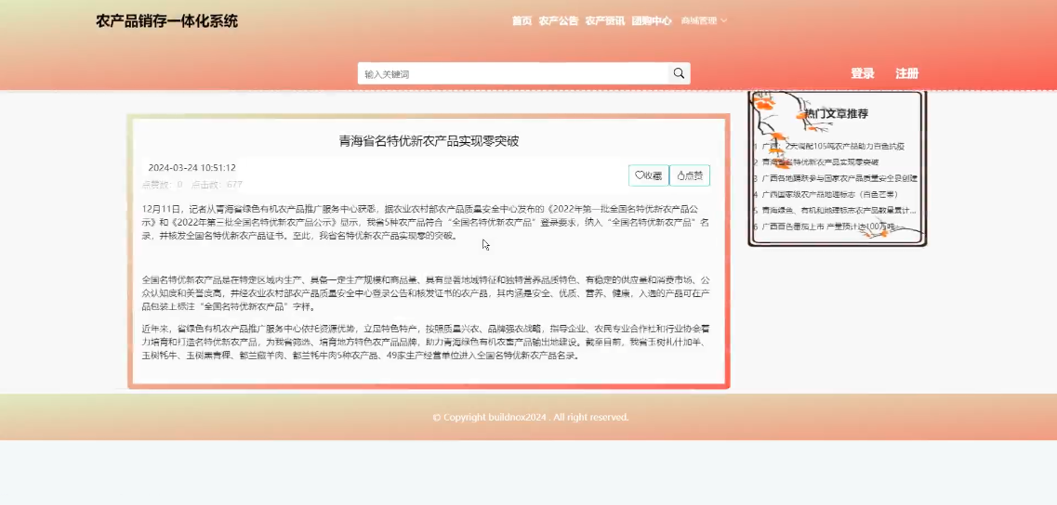Click the 点赞数：0 count
Image resolution: width=1057 pixels, height=505 pixels.
click(x=162, y=185)
